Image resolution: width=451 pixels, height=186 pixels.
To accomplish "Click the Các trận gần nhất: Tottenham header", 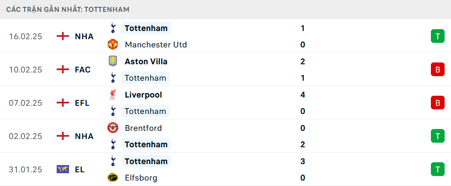I will (68, 10).
